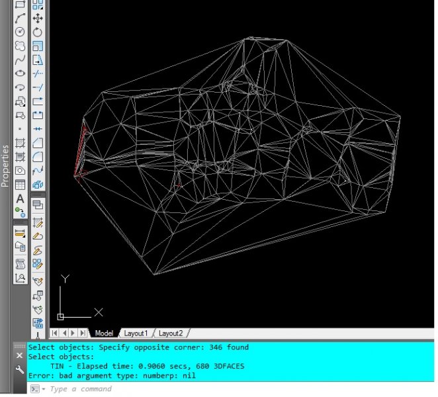Click the Edit Attribute tool
This screenshot has height=397, width=438.
(x=38, y=281)
